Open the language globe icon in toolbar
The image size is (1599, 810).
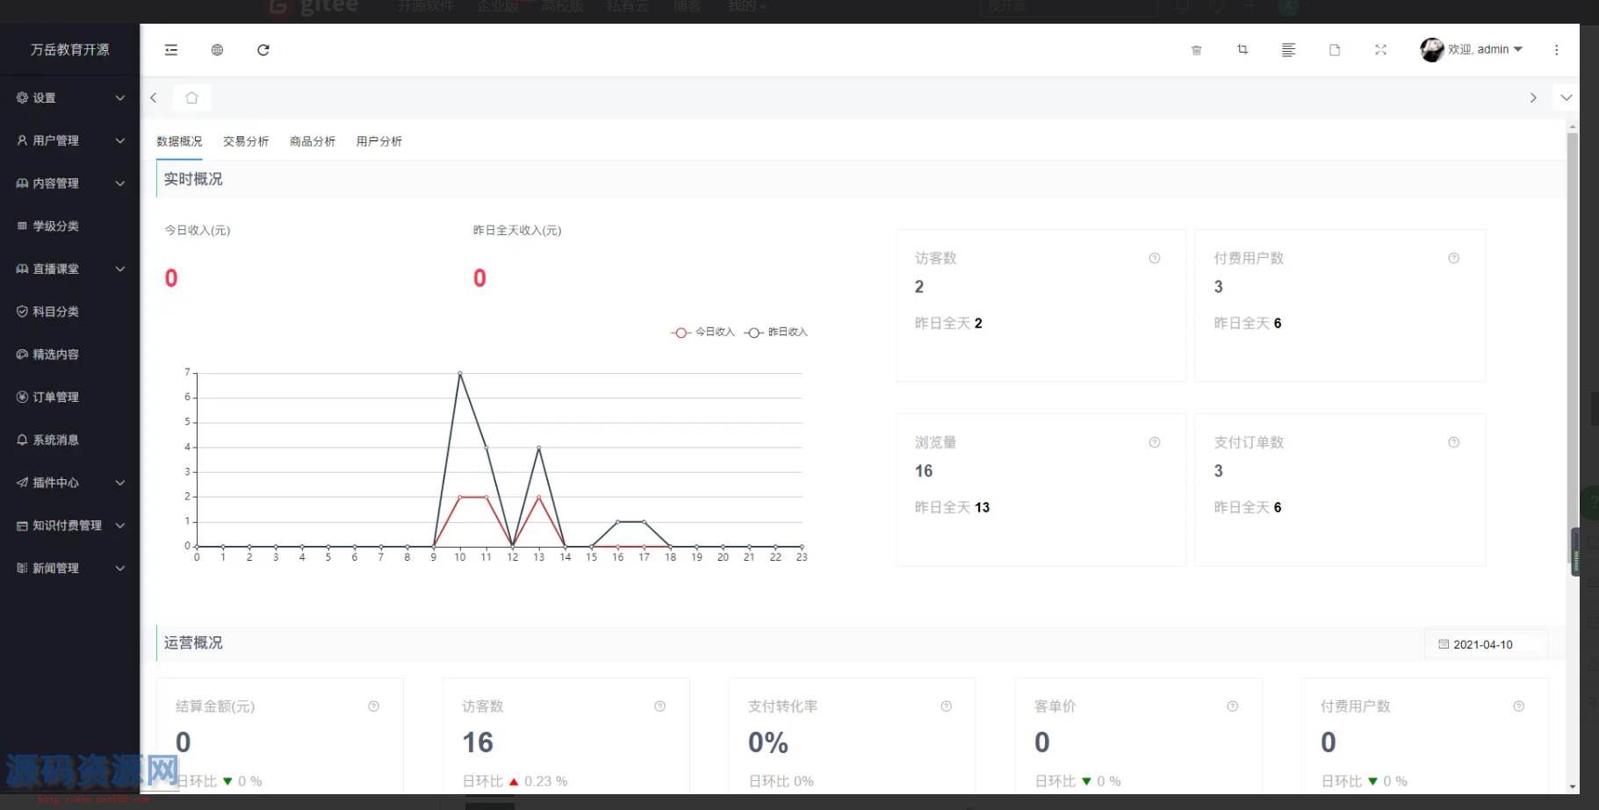tap(217, 50)
